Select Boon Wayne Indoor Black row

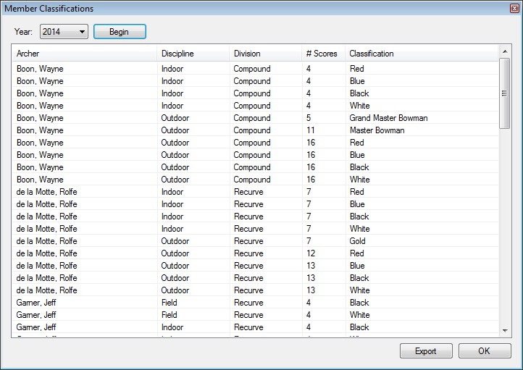point(256,93)
